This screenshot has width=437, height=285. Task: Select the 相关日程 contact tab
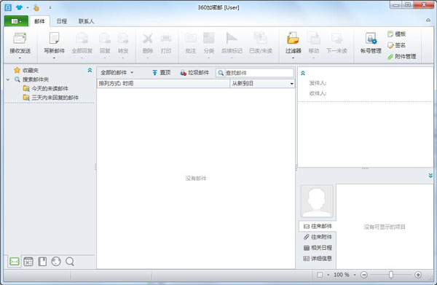(318, 248)
